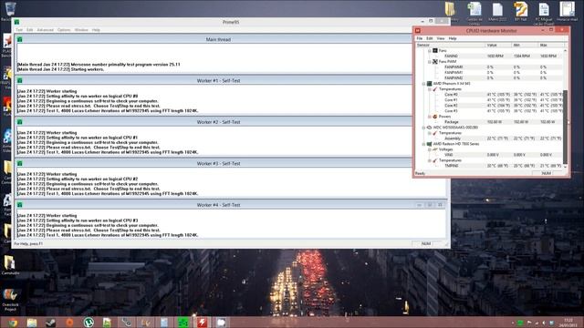Image resolution: width=584 pixels, height=328 pixels.
Task: Click the Max column header
Action: pyautogui.click(x=551, y=45)
